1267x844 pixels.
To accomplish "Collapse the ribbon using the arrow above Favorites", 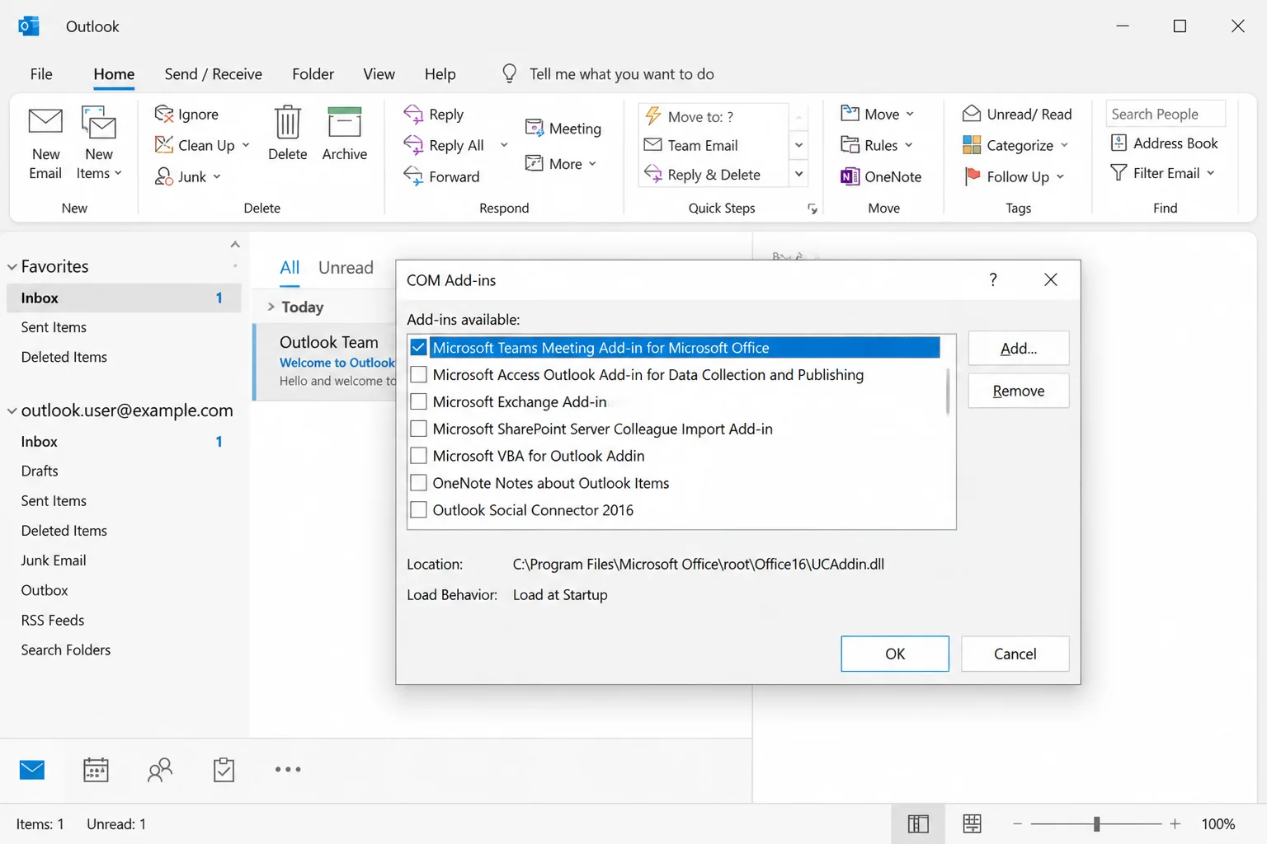I will [x=235, y=244].
